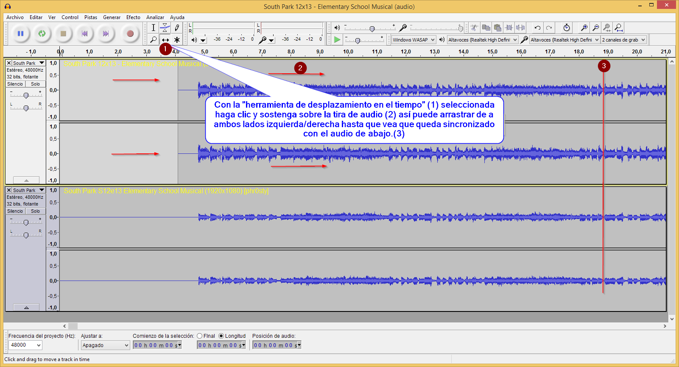Screen dimensions: 679x367
Task: Select the Final radio button
Action: pyautogui.click(x=200, y=336)
